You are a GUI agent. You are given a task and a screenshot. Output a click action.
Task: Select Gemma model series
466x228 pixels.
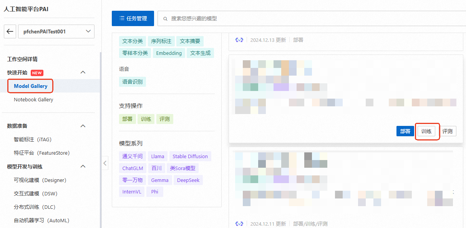point(160,180)
